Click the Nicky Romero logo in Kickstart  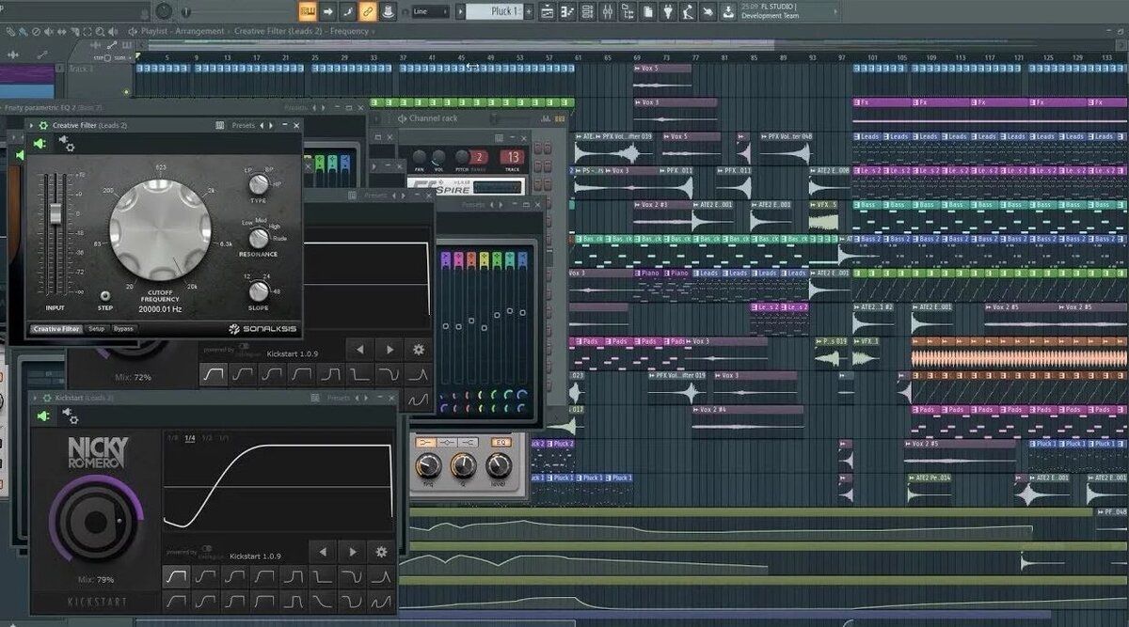pos(98,454)
